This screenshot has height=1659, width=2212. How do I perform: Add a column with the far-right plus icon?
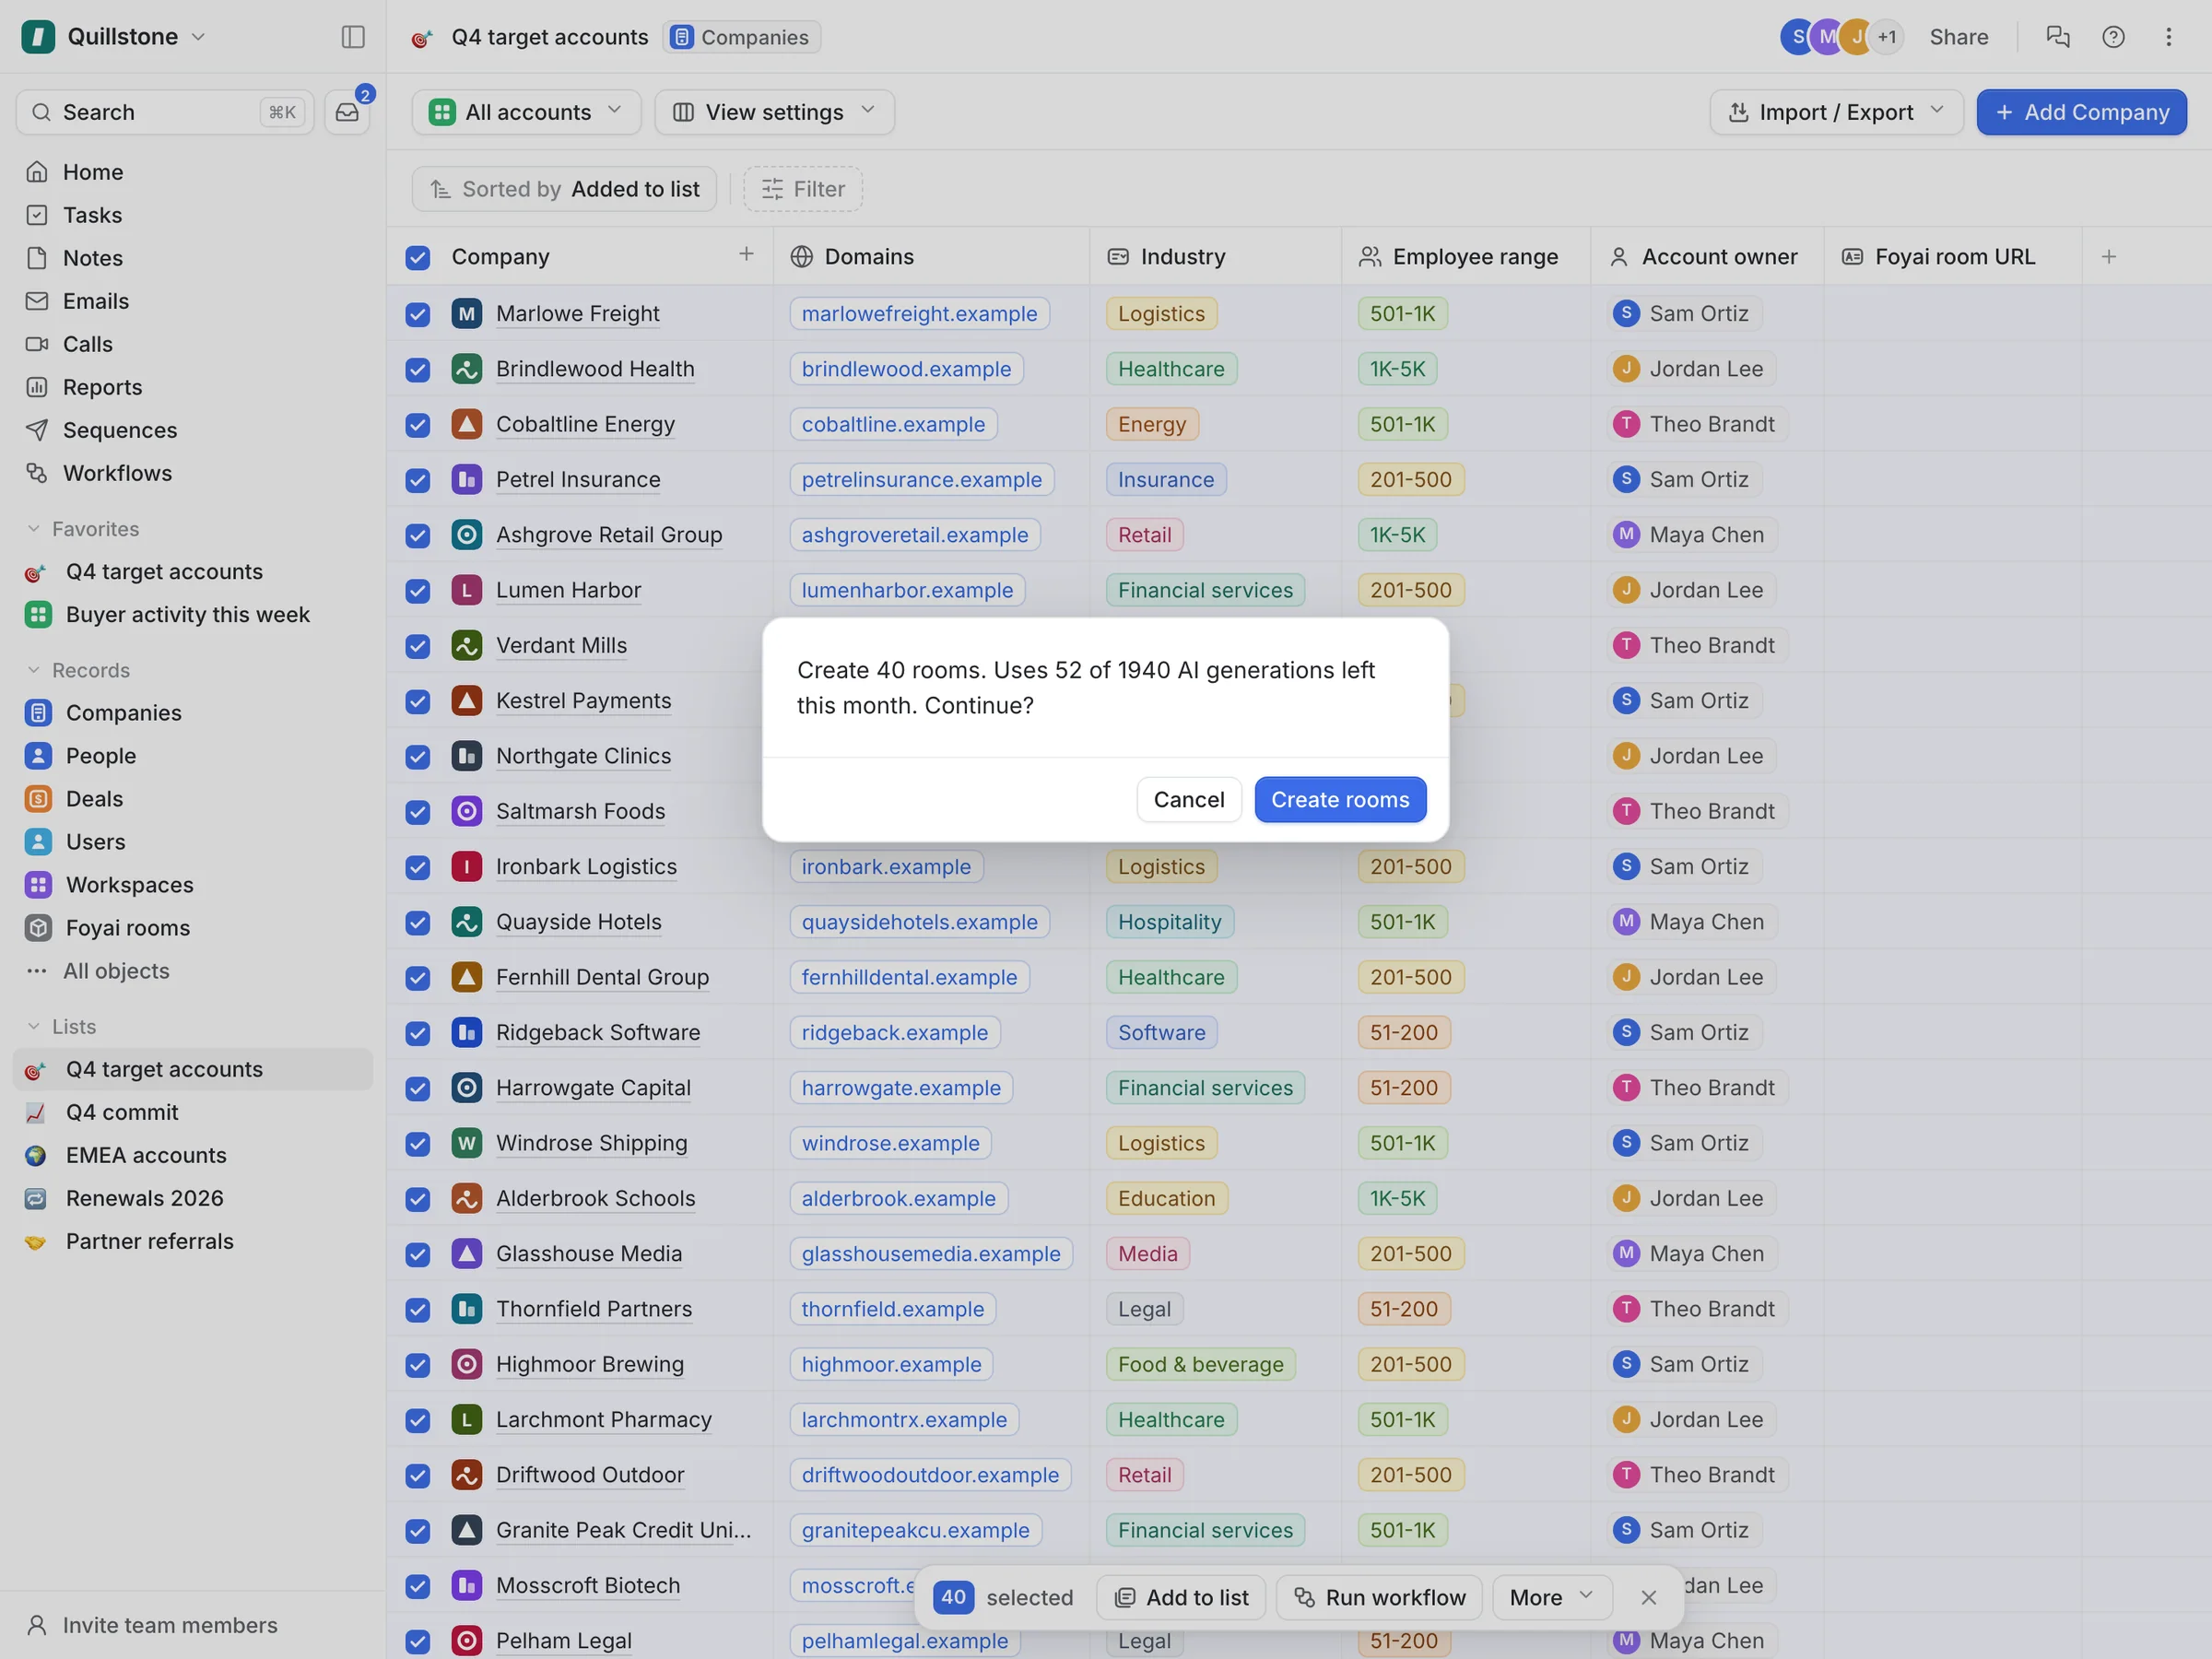click(x=2109, y=256)
